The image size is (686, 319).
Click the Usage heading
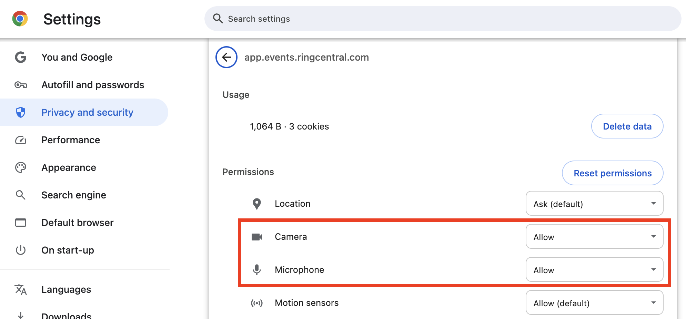pos(236,95)
